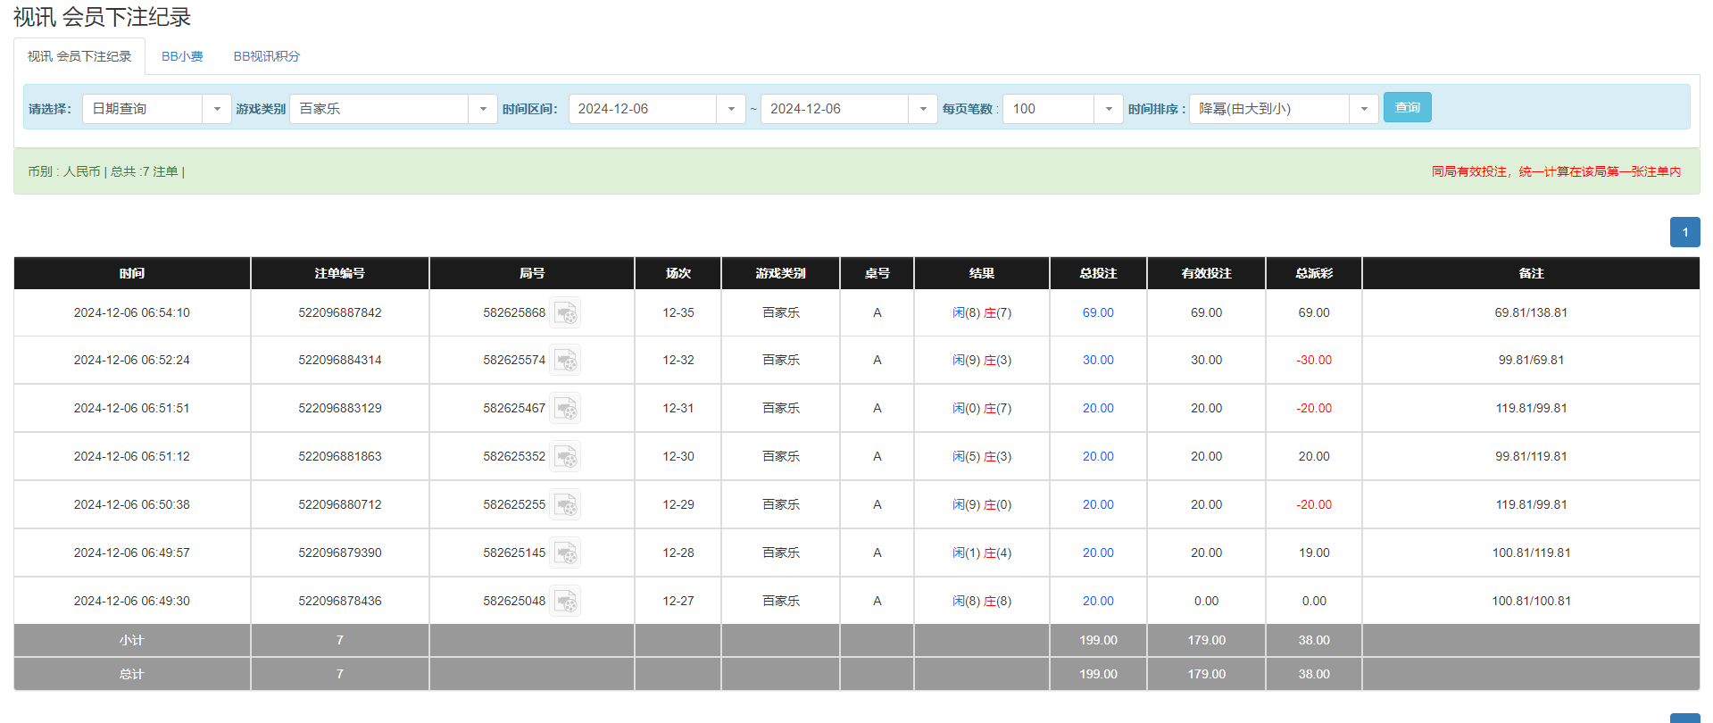
Task: View replay icon for round 582625255
Action: coord(565,505)
